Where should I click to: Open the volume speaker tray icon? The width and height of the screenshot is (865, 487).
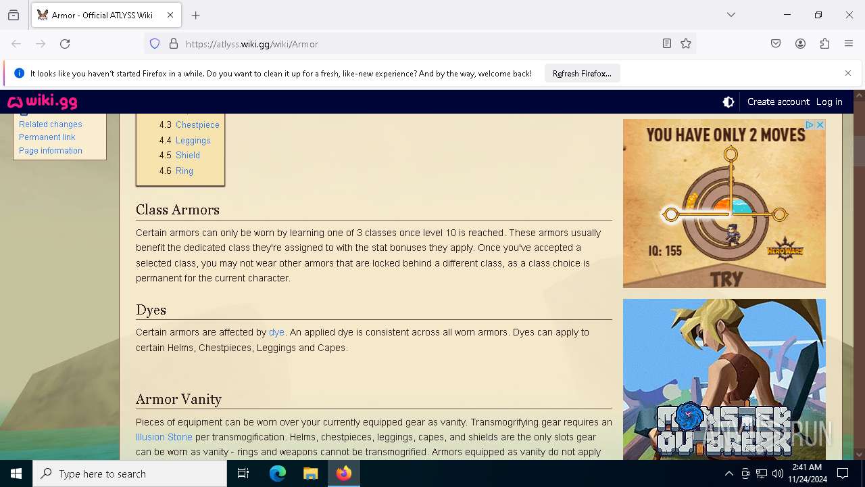[778, 473]
